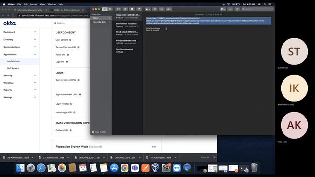Open App Store from the dock

[x=114, y=168]
